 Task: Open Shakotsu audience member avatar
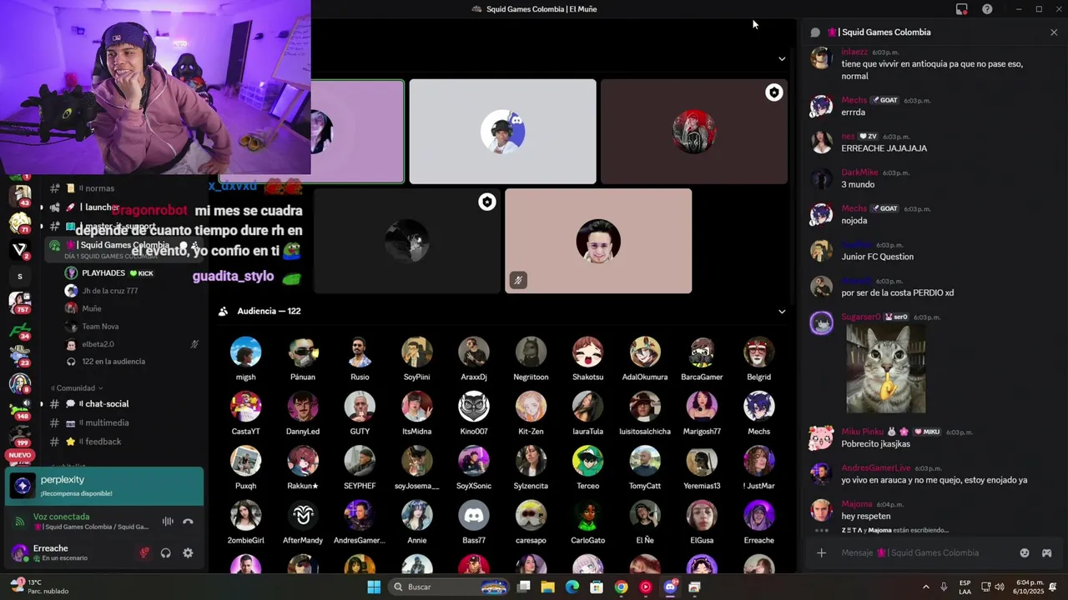pos(587,352)
